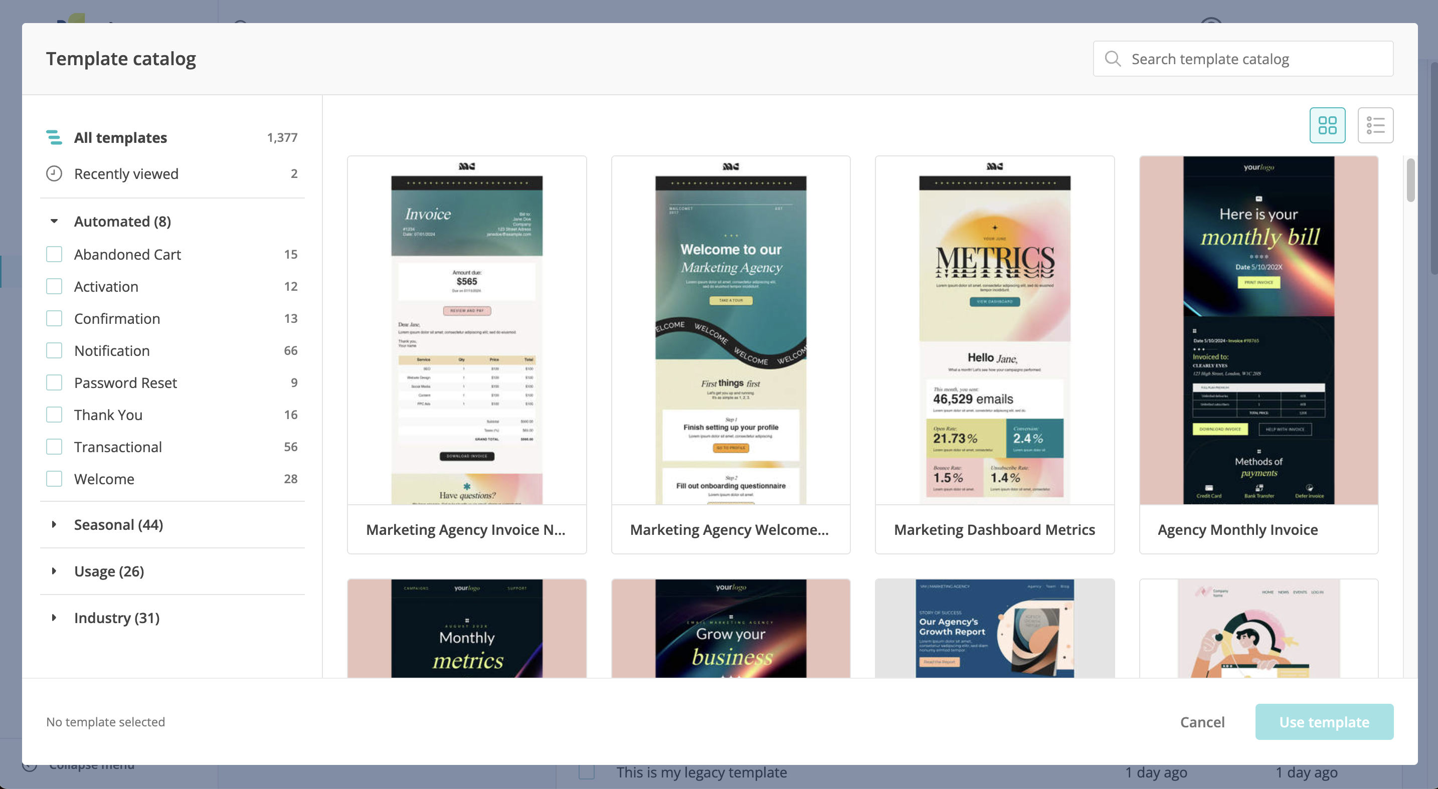Viewport: 1438px width, 789px height.
Task: Click the 'Transactional' label text
Action: (118, 447)
